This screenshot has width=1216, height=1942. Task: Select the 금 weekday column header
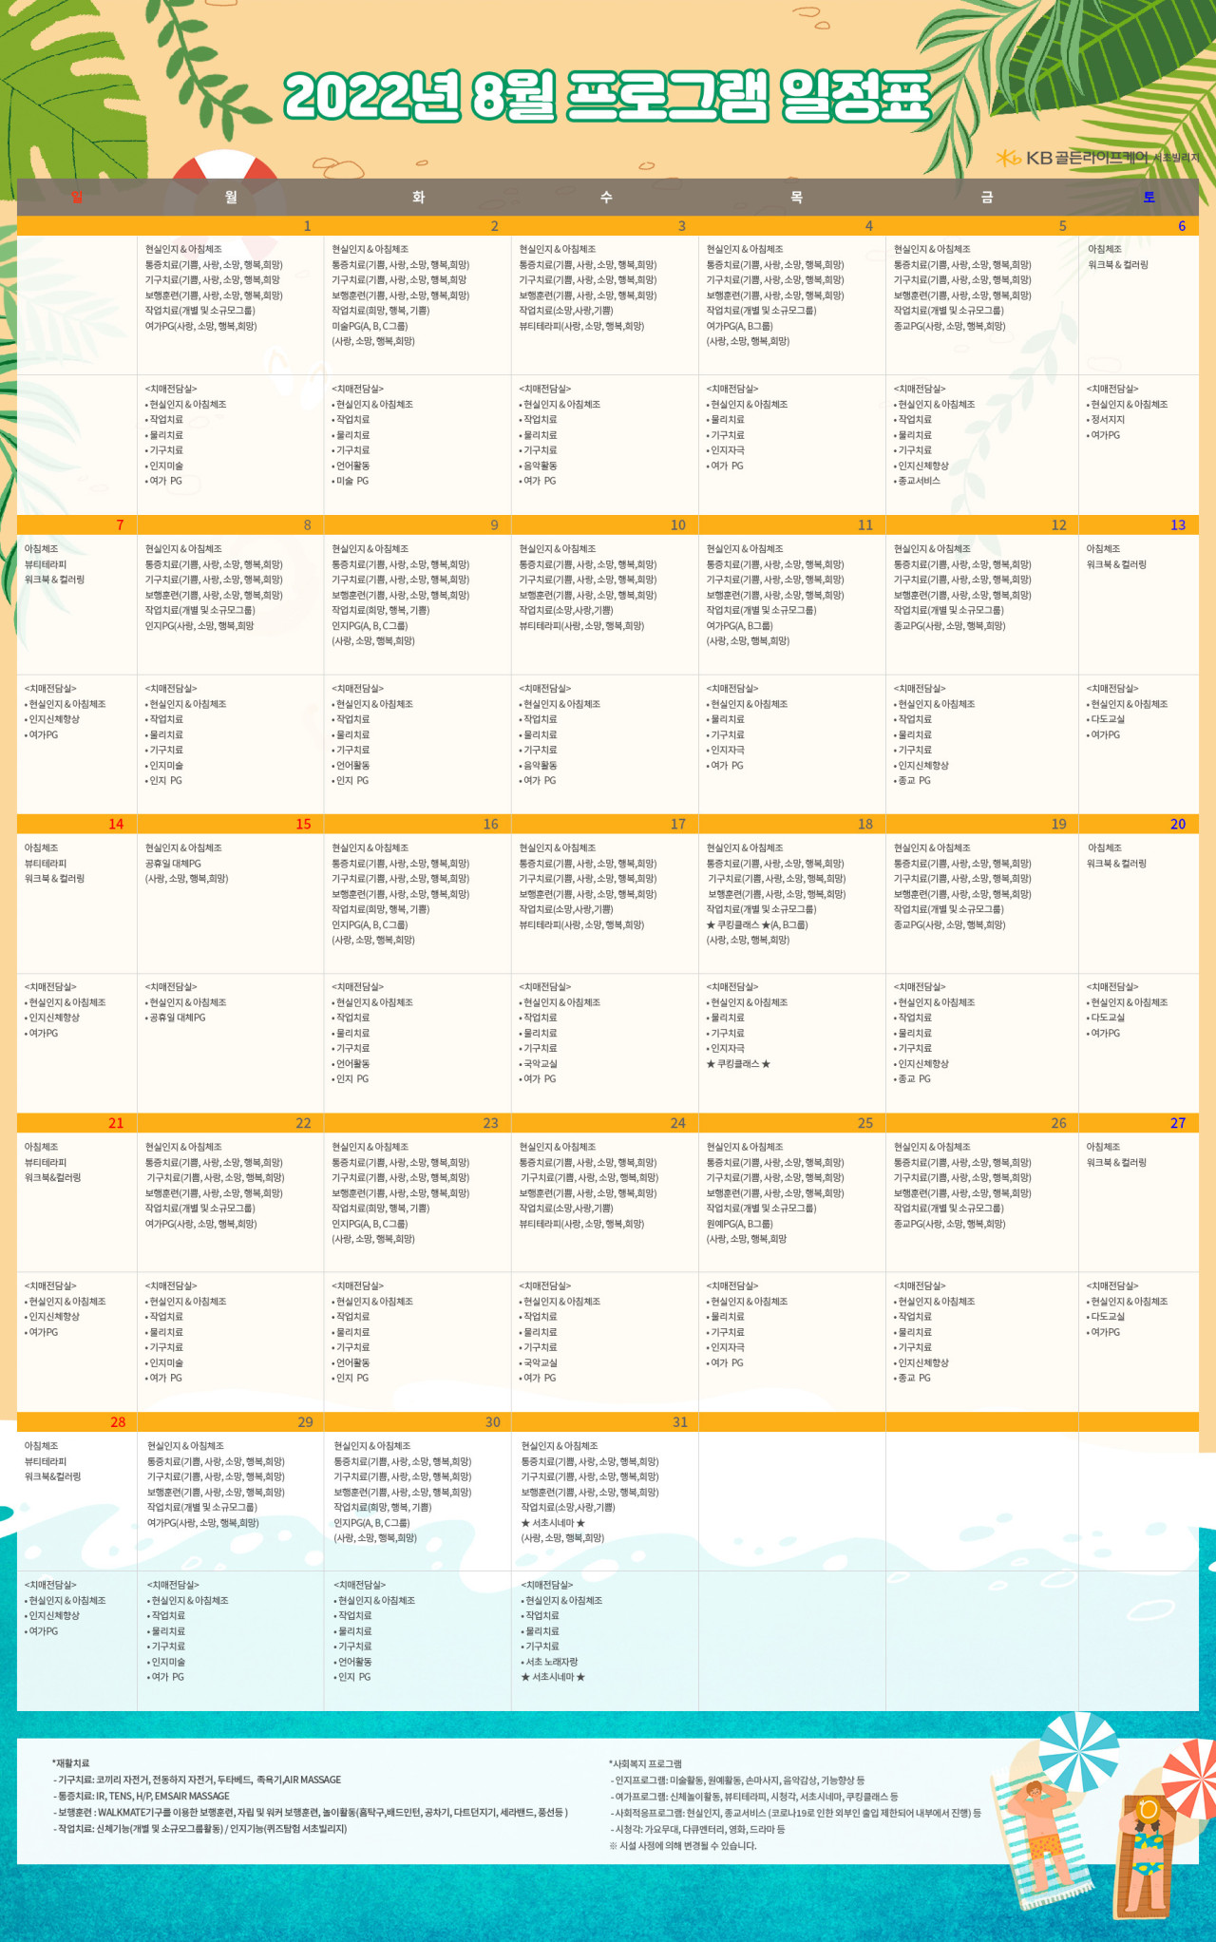coord(987,197)
